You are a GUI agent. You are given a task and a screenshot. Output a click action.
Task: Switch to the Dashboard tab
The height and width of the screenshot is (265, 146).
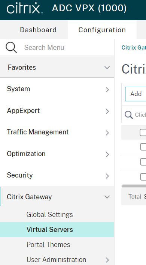click(x=38, y=30)
